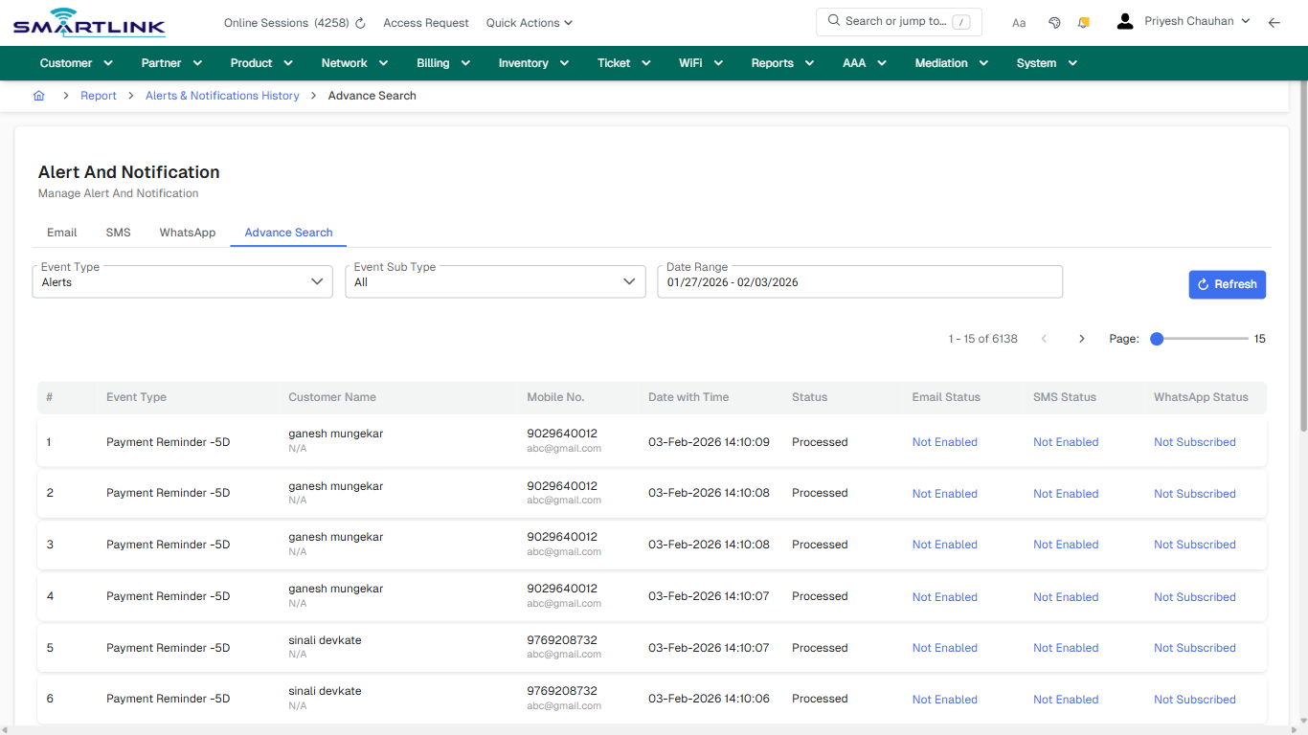1308x735 pixels.
Task: Open the theme palette selector
Action: [x=1054, y=21]
